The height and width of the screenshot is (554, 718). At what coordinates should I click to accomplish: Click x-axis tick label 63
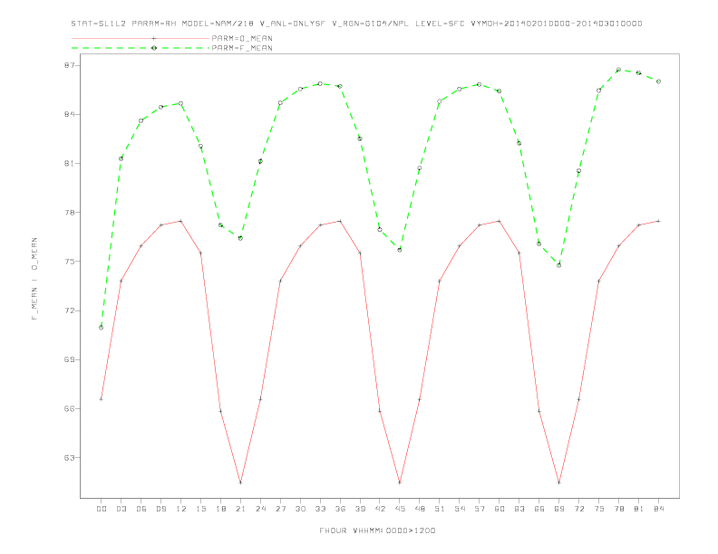(519, 509)
